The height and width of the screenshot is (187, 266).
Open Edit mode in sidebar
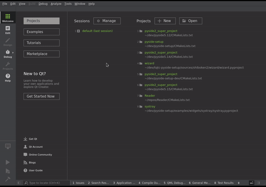click(x=8, y=30)
